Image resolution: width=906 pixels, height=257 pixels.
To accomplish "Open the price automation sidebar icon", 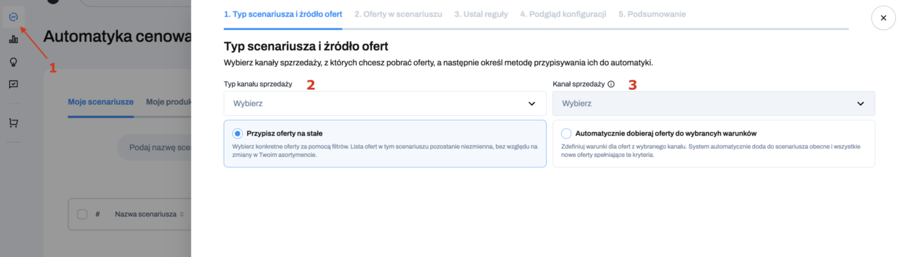I will click(13, 17).
